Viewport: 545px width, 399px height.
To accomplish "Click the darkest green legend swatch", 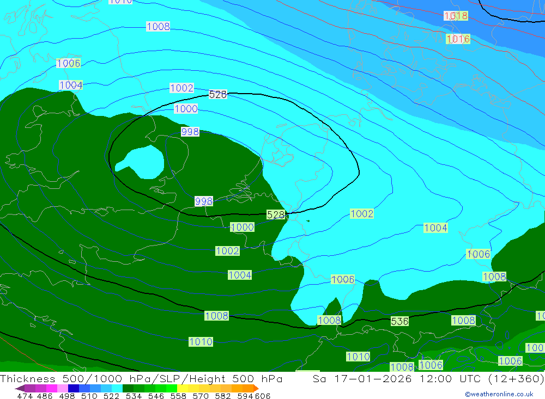I will pos(128,388).
